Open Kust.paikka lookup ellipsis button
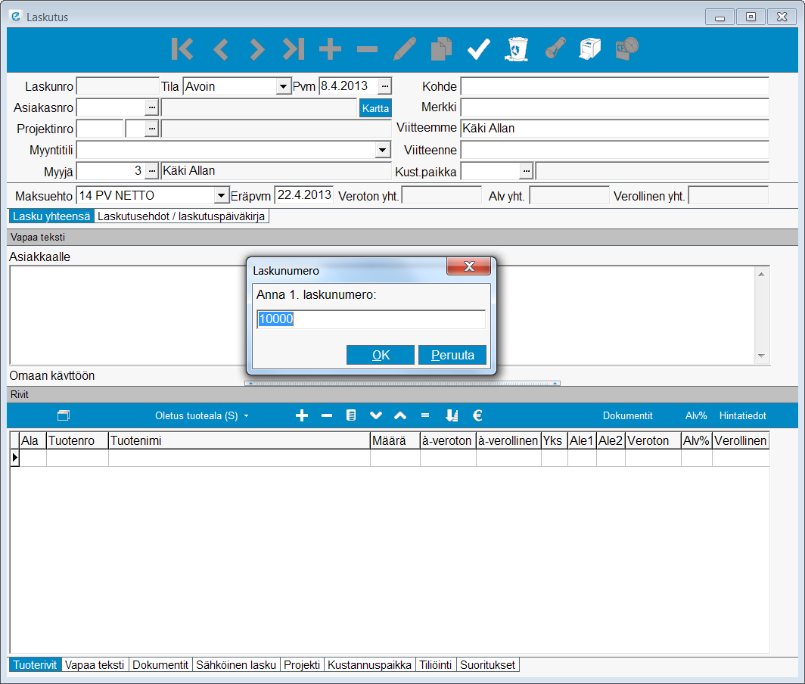 point(527,170)
